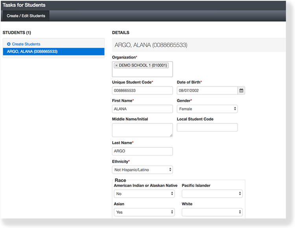Open the Gender dropdown
Screen dimensions: 295x228
(x=207, y=109)
